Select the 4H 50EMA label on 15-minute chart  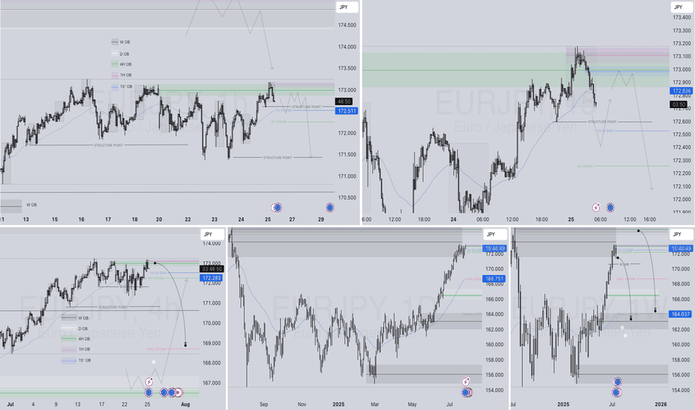585,166
